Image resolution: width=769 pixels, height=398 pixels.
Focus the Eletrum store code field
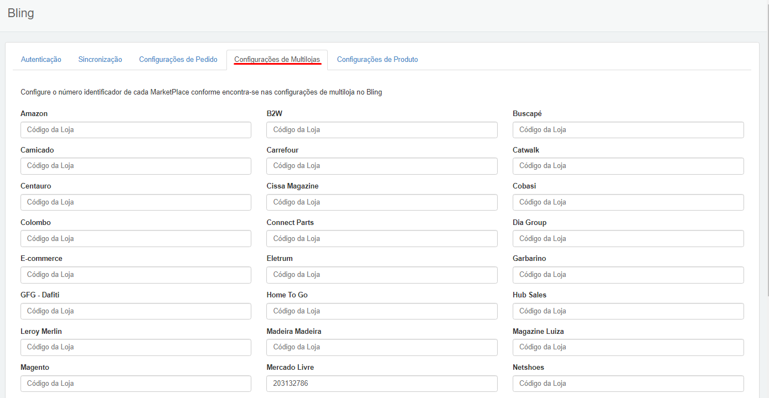pos(382,275)
